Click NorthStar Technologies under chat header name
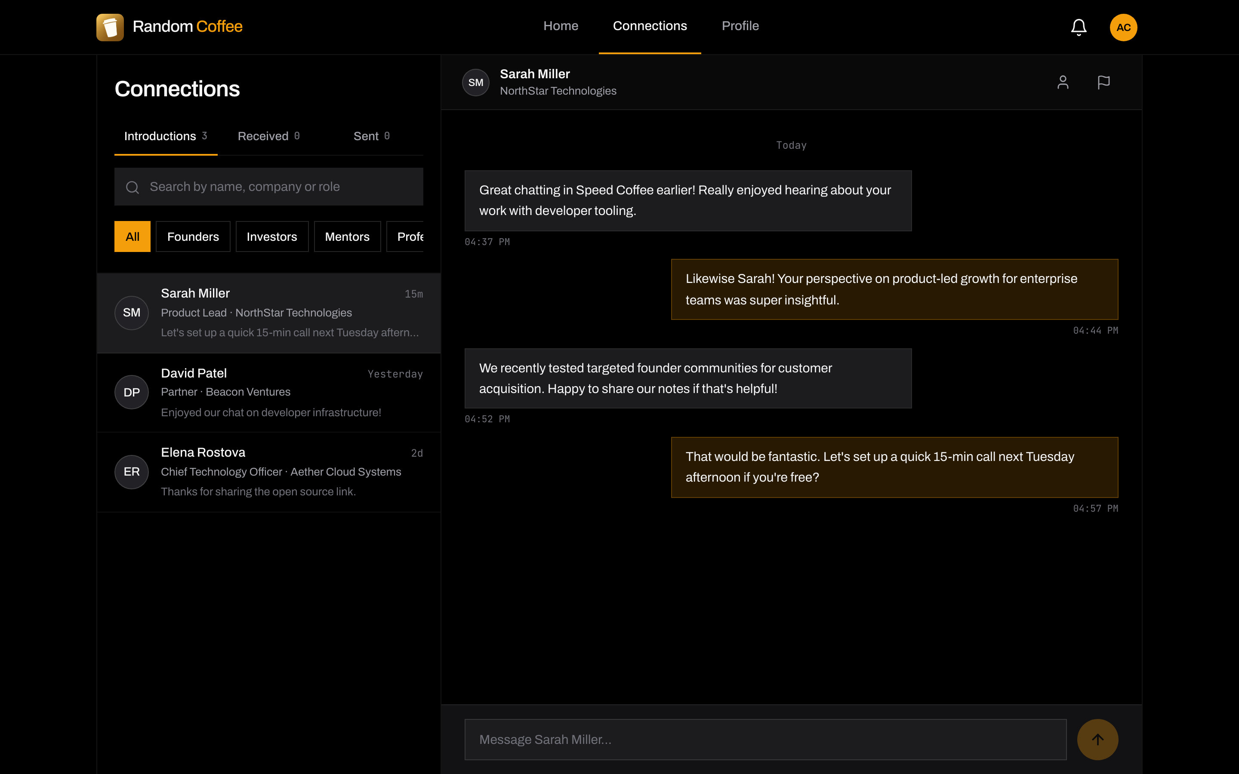Image resolution: width=1239 pixels, height=774 pixels. click(558, 91)
